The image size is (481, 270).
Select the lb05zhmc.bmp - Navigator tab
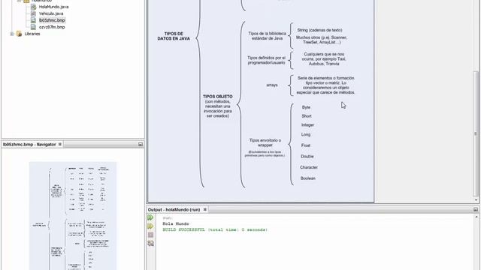click(29, 144)
